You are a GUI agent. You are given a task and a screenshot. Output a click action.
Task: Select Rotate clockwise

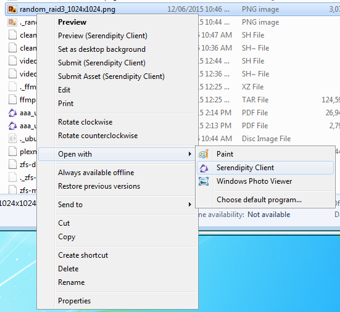pyautogui.click(x=85, y=122)
